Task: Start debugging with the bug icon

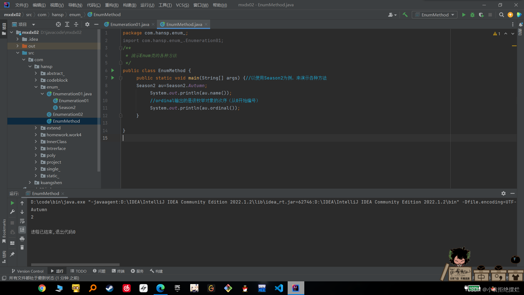Action: click(472, 15)
